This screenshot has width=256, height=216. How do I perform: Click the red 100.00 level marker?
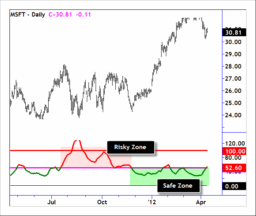point(235,151)
